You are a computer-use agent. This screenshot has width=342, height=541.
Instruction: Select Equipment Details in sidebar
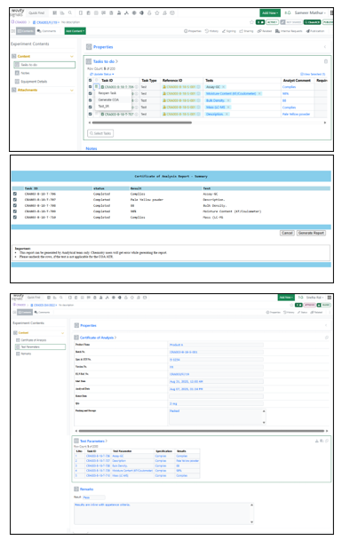[x=31, y=82]
